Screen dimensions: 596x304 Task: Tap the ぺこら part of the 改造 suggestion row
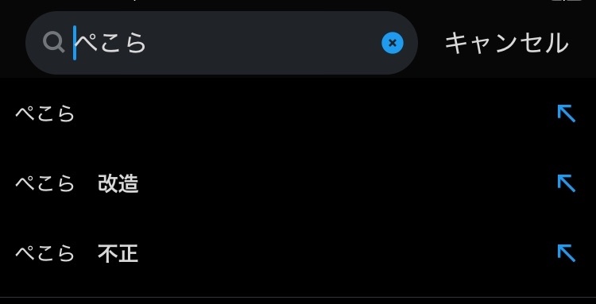pyautogui.click(x=45, y=183)
